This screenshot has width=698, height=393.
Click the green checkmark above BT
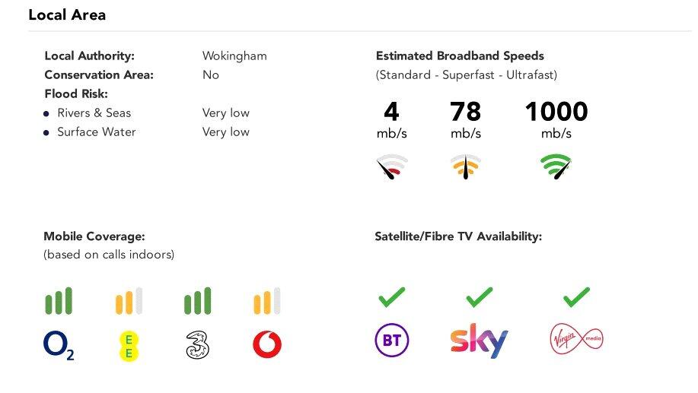(x=392, y=297)
